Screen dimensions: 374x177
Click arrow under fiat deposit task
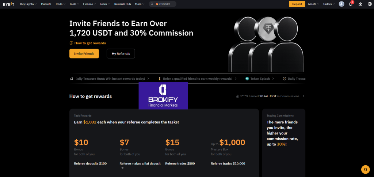[x=122, y=168]
